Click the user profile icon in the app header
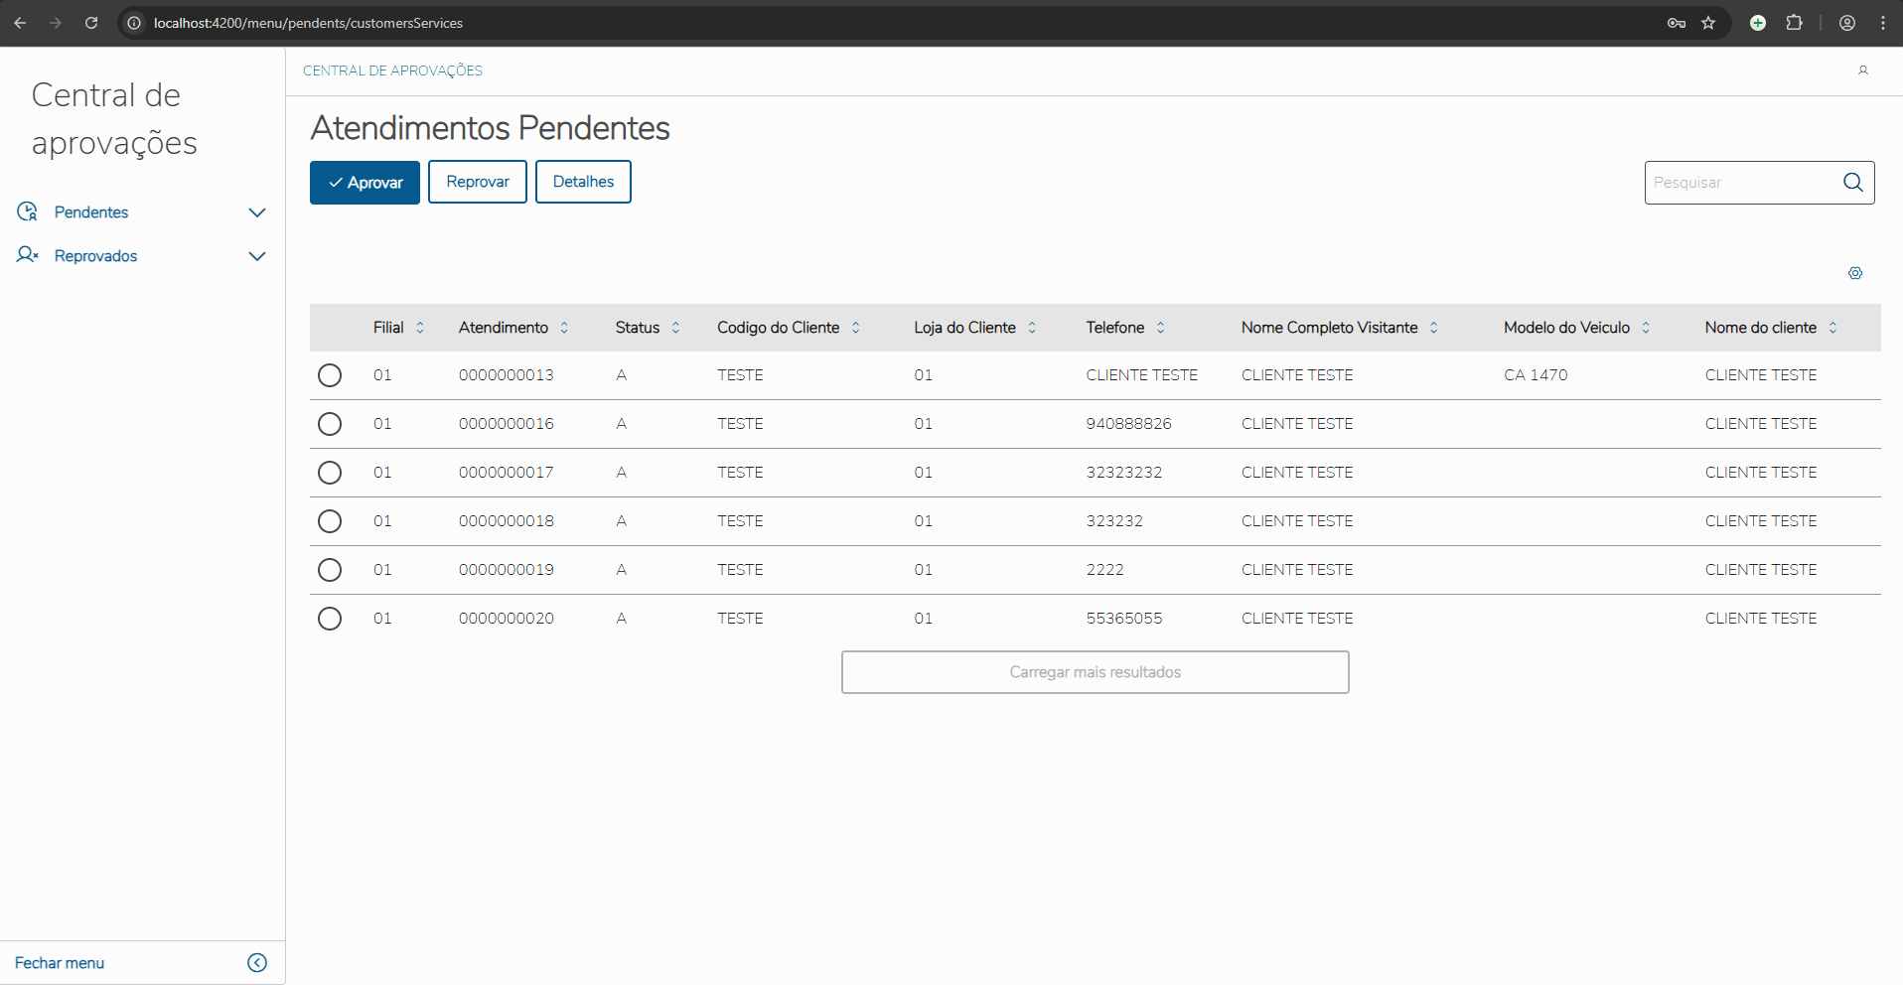This screenshot has height=985, width=1903. coord(1863,70)
